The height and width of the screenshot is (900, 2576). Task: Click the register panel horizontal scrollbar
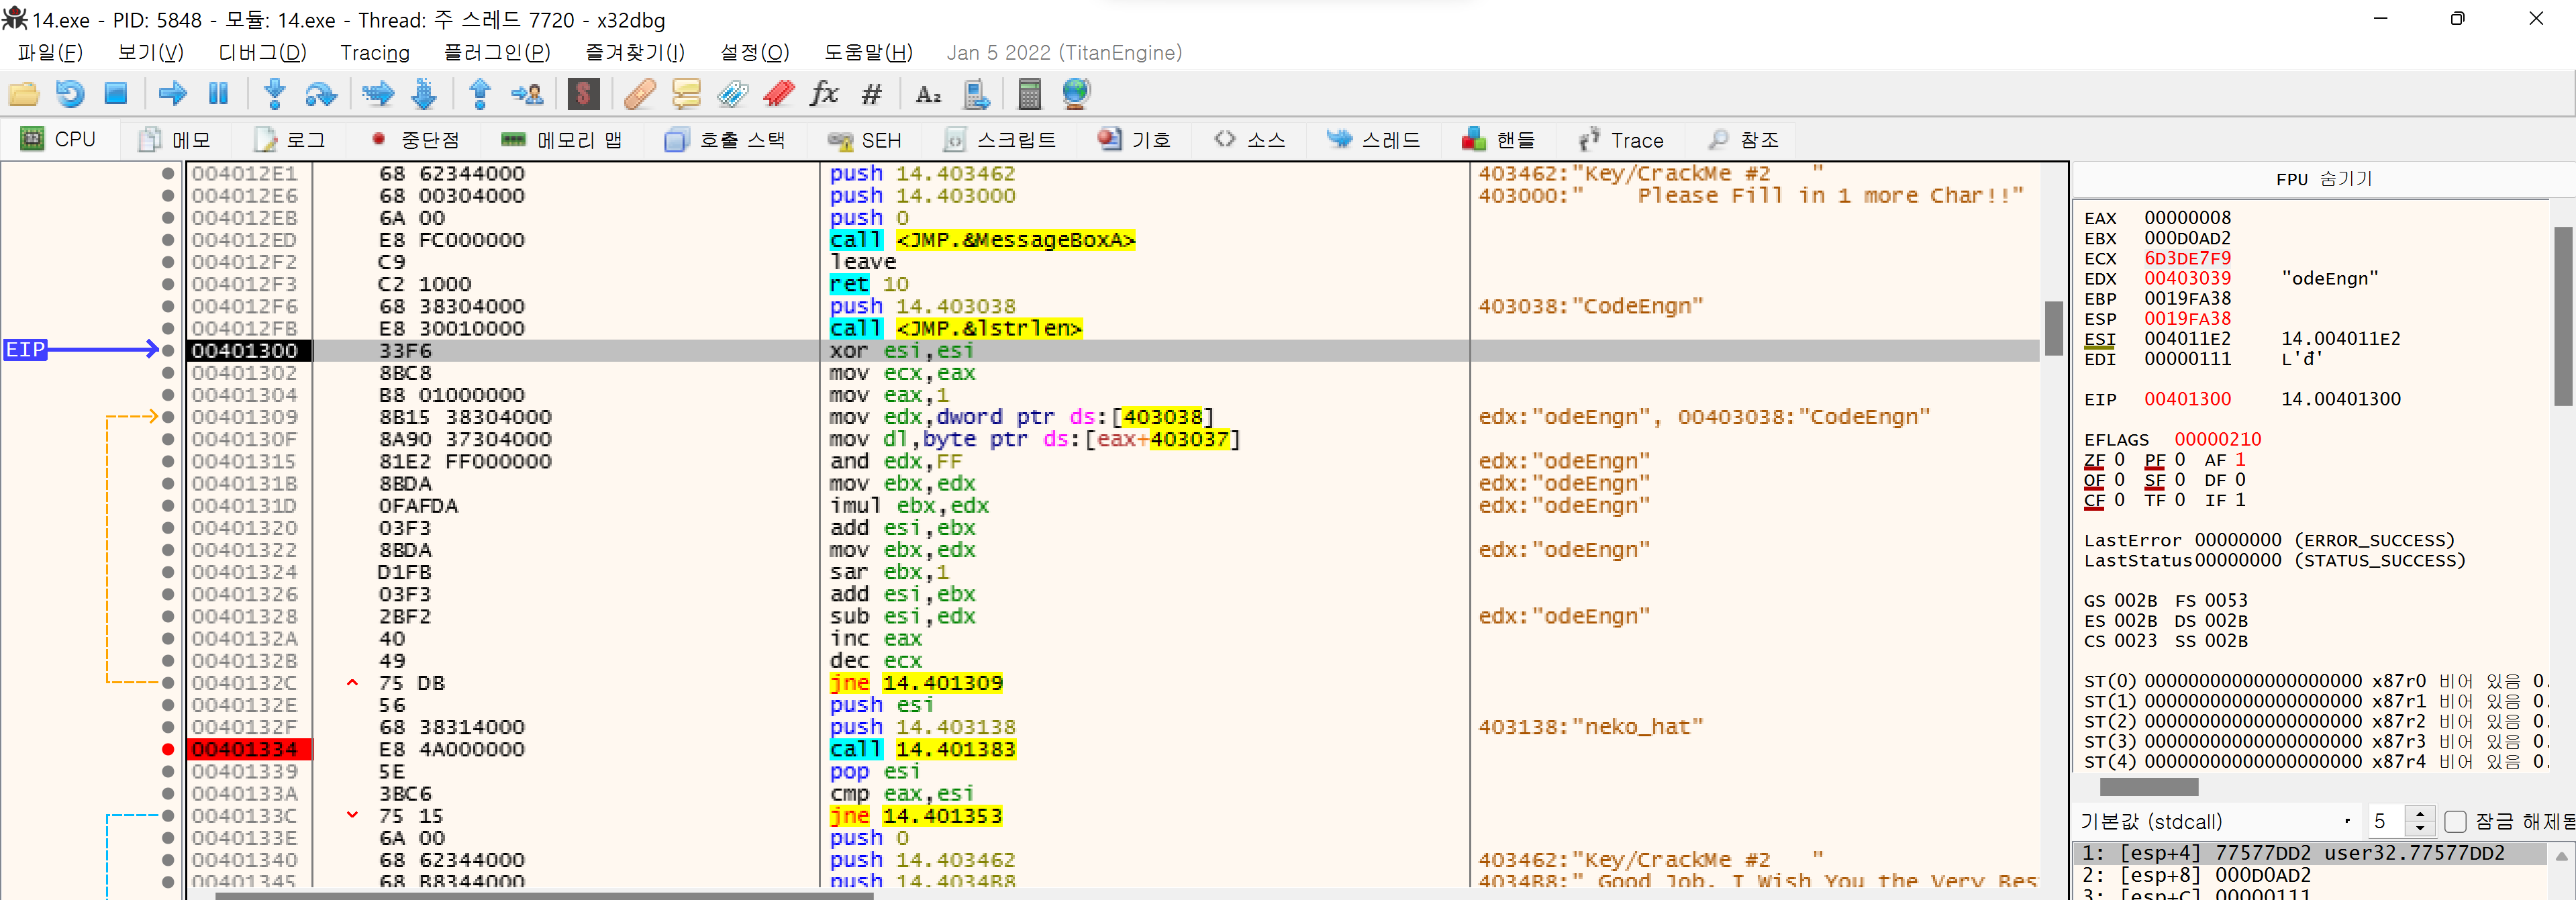[x=2148, y=787]
